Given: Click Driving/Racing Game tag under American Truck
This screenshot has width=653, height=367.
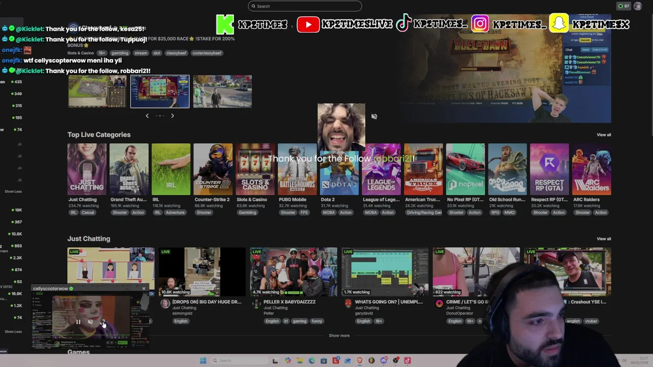Looking at the screenshot, I should 424,213.
